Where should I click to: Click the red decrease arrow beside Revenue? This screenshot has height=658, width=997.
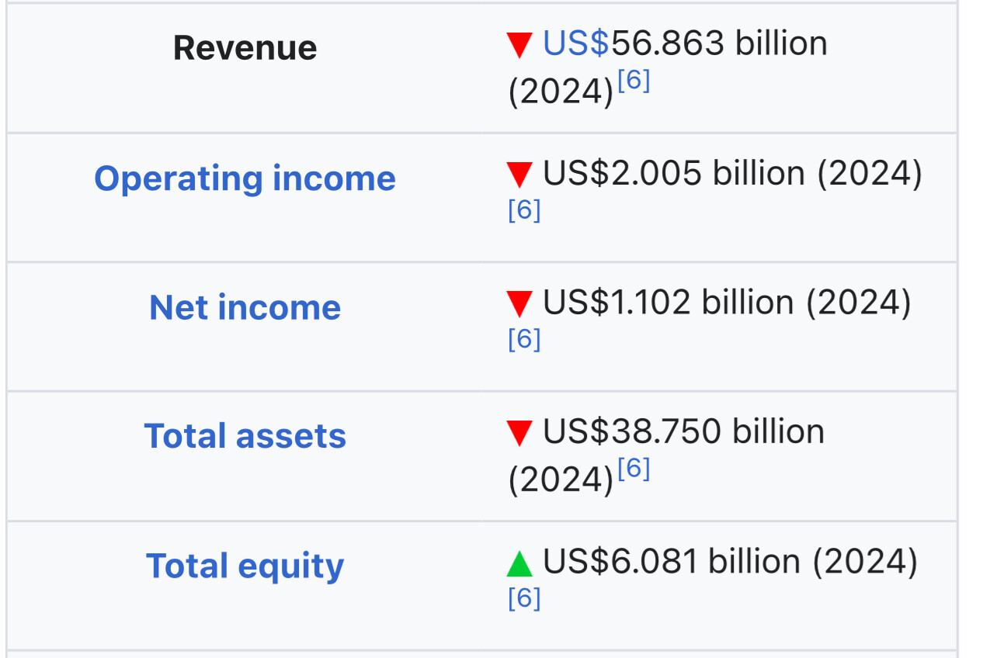(x=519, y=46)
